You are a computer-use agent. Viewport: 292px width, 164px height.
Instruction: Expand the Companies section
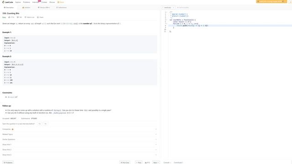[79, 129]
